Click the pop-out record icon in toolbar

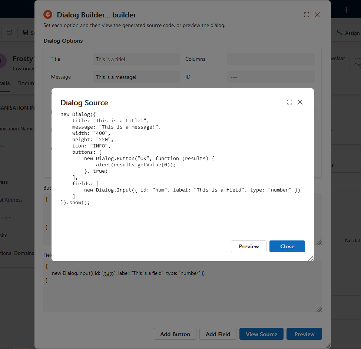(9, 32)
